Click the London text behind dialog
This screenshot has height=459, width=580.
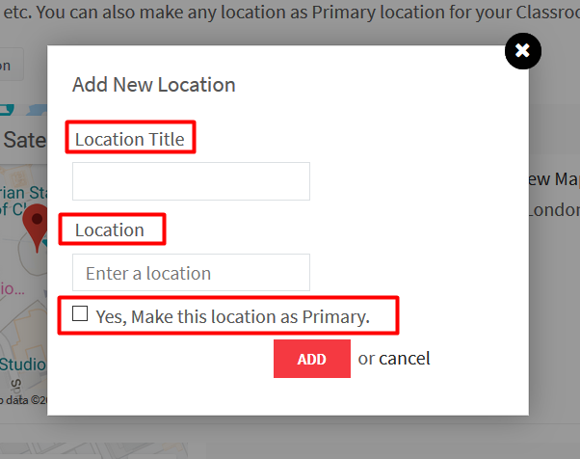point(553,210)
